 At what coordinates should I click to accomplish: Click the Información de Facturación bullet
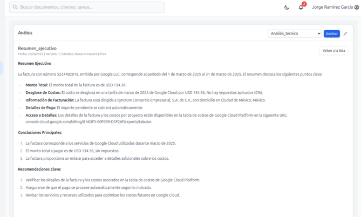point(146,100)
